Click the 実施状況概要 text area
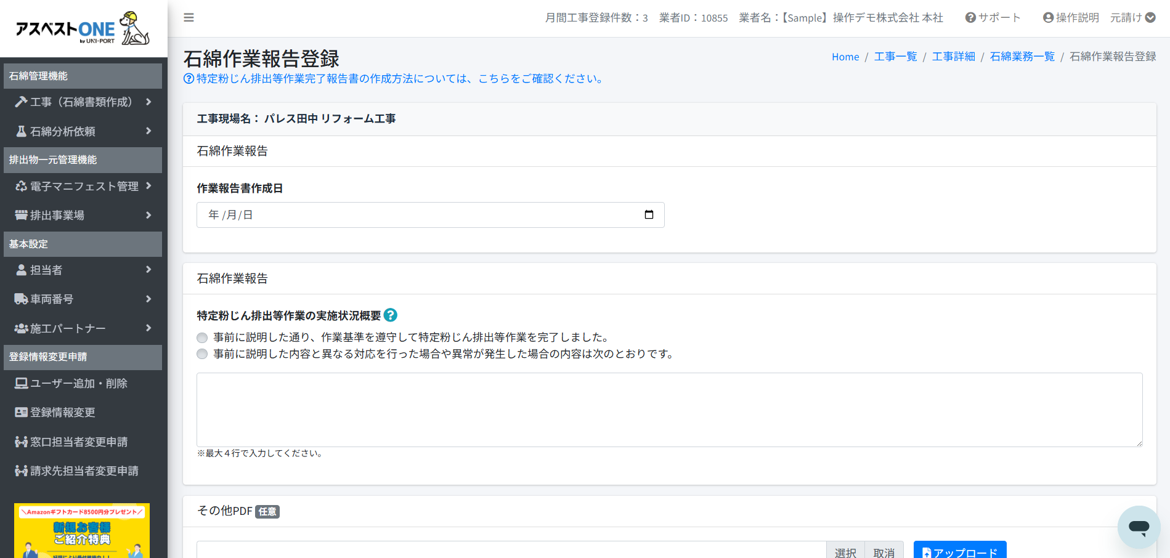1170x558 pixels. click(x=669, y=410)
